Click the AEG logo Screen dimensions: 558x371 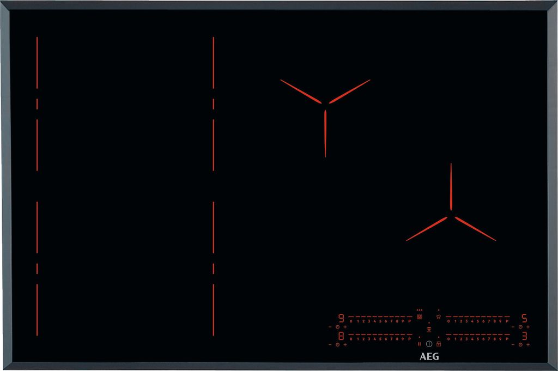[x=429, y=357]
